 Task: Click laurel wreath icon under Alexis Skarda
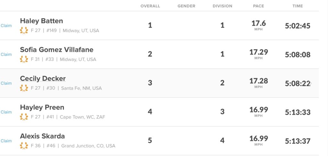coord(24,146)
